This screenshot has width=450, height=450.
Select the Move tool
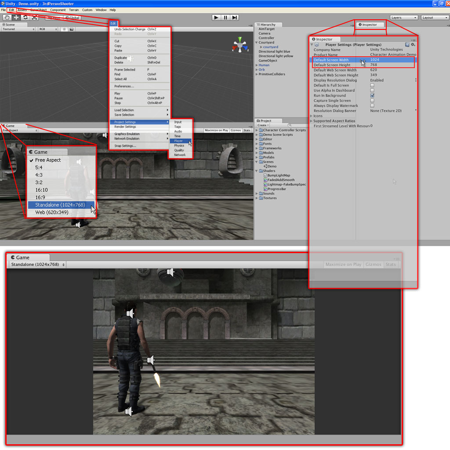(16, 17)
